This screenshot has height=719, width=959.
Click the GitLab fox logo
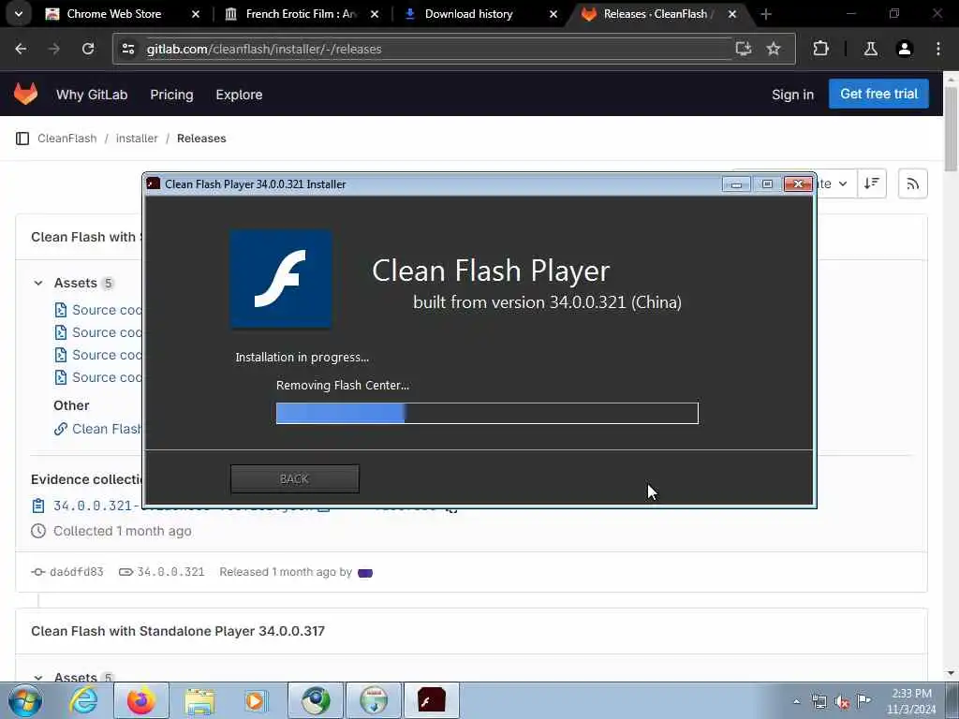point(25,95)
